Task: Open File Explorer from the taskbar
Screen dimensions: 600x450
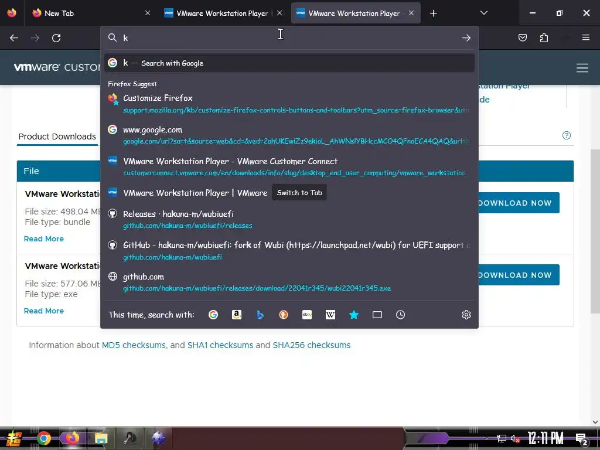Action: (101, 438)
